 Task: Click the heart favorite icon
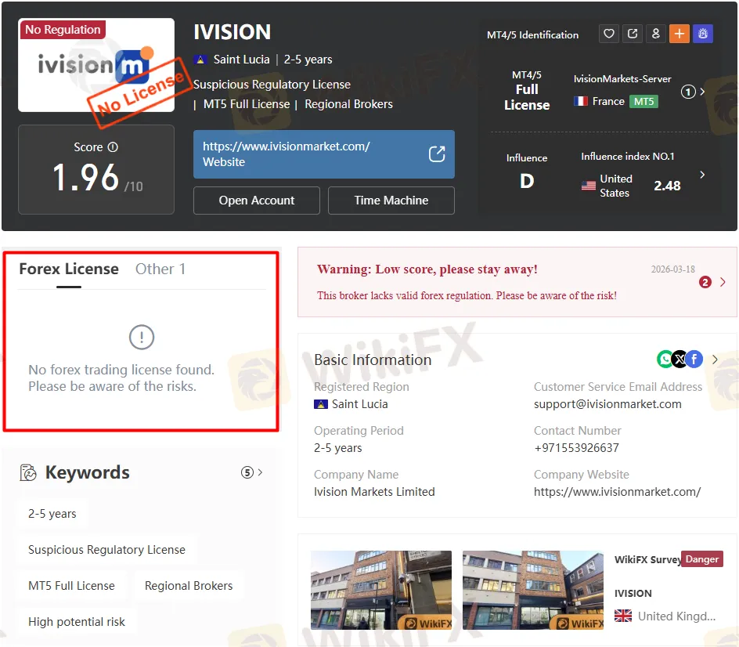[608, 34]
